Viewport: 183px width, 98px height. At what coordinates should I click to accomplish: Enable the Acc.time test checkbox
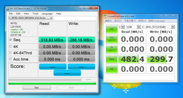(x=11, y=59)
